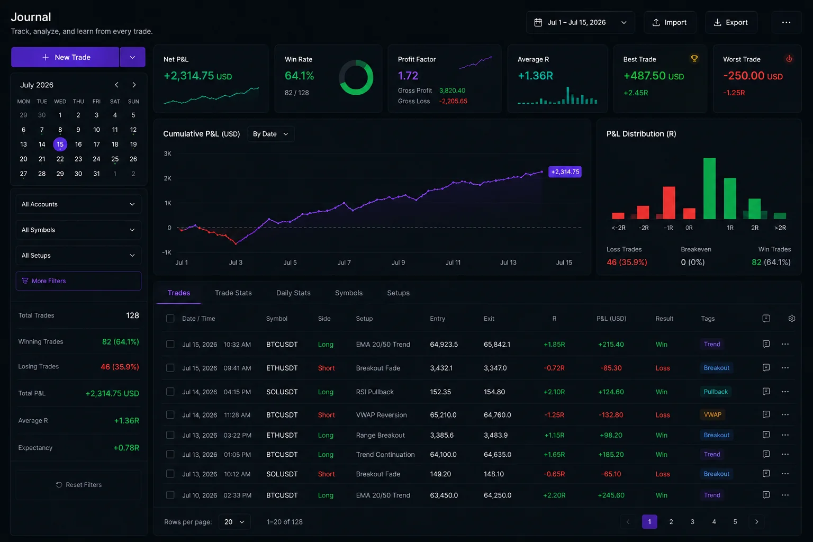The height and width of the screenshot is (542, 813).
Task: Go to next month in calendar
Action: click(x=134, y=85)
